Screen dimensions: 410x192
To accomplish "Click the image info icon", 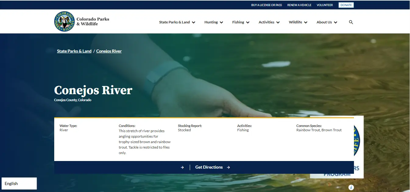I will pyautogui.click(x=351, y=187).
